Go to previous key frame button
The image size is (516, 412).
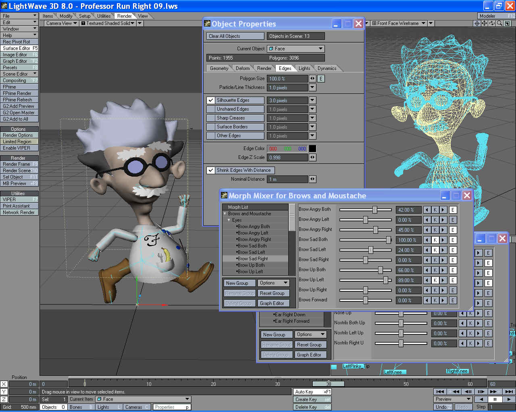[x=454, y=391]
